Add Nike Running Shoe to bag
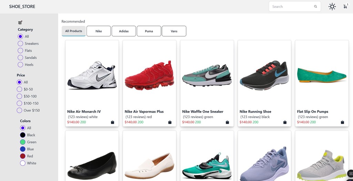The height and width of the screenshot is (181, 353). pos(285,122)
